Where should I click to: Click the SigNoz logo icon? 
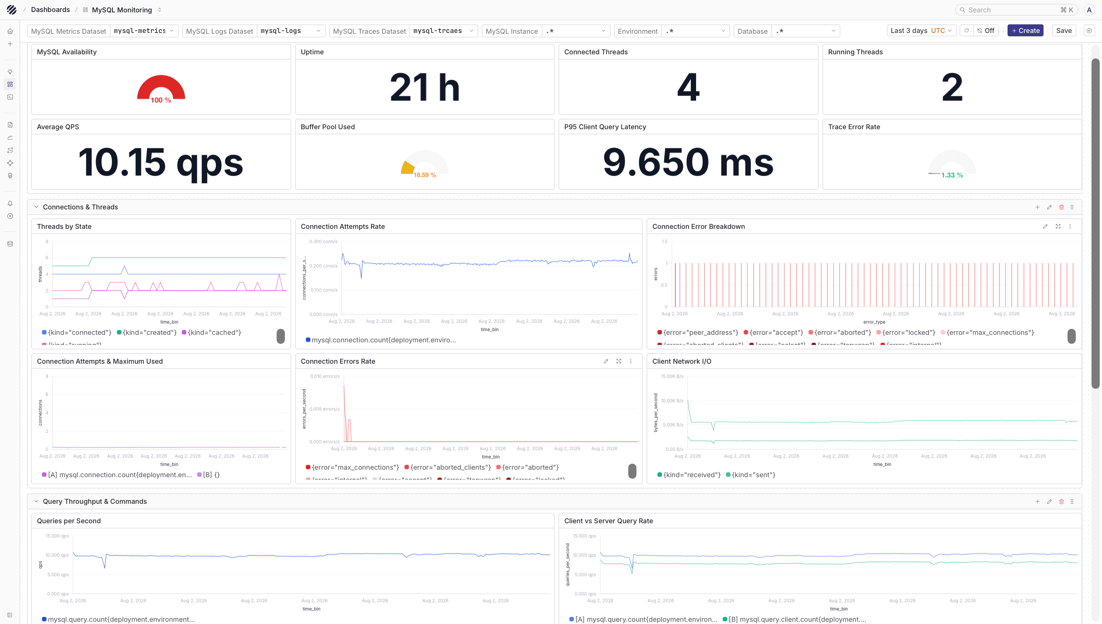tap(12, 9)
